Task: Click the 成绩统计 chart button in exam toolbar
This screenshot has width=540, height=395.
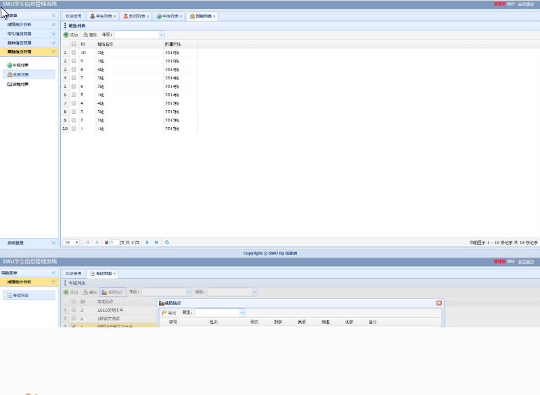Action: [x=113, y=292]
